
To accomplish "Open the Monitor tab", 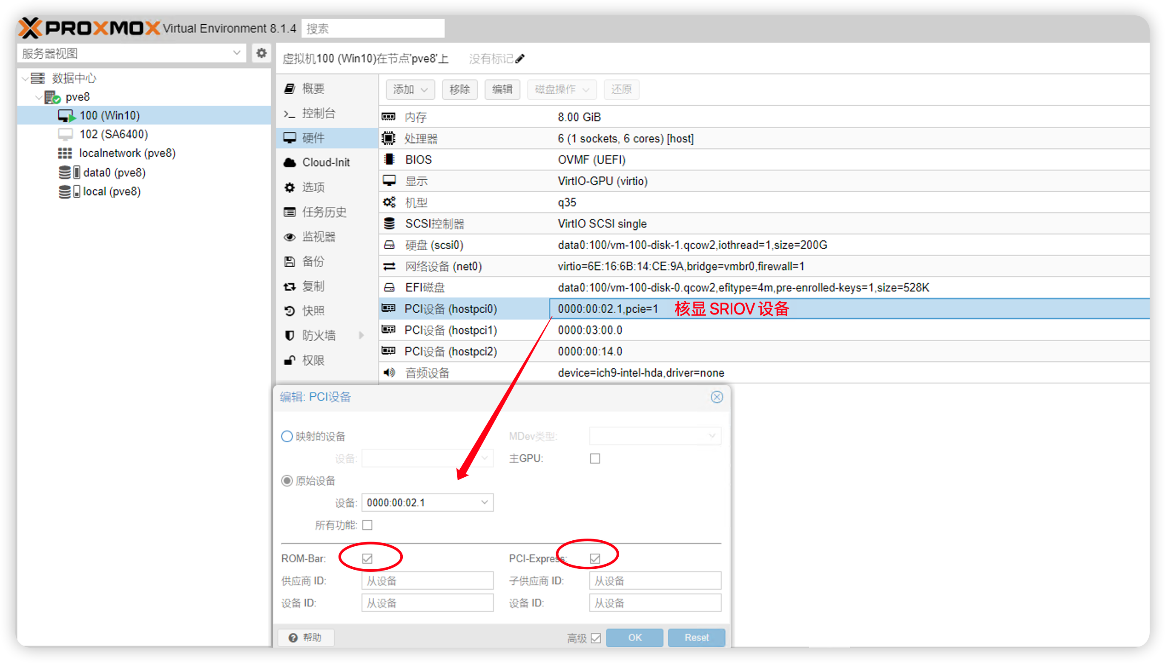I will (327, 237).
